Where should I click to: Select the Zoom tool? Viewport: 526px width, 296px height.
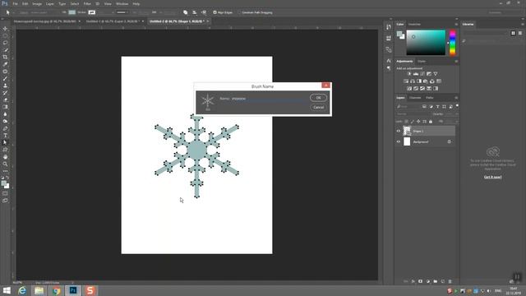pyautogui.click(x=5, y=164)
